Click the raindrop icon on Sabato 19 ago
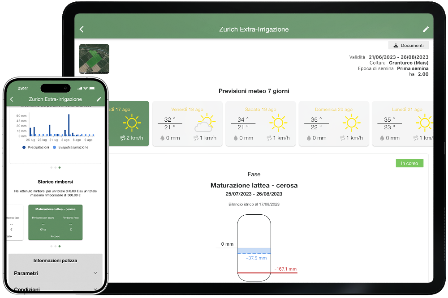This screenshot has width=448, height=298. (x=236, y=138)
